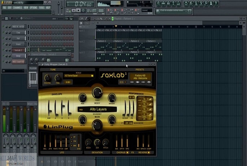Select the Clap channel button
Screen dimensions: 247x166
18,33
